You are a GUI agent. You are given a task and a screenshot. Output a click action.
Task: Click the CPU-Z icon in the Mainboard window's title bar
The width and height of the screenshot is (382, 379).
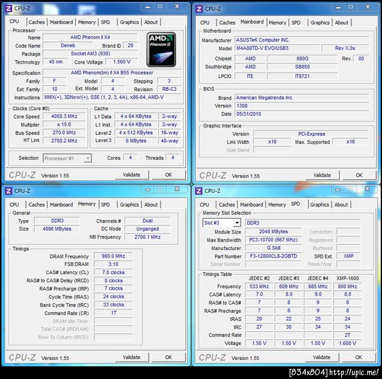tap(199, 10)
